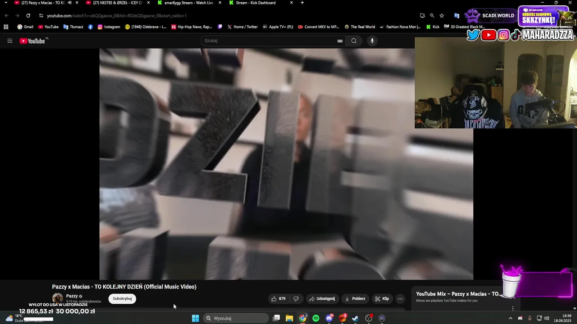Click the youtube.com address bar

coord(225,15)
